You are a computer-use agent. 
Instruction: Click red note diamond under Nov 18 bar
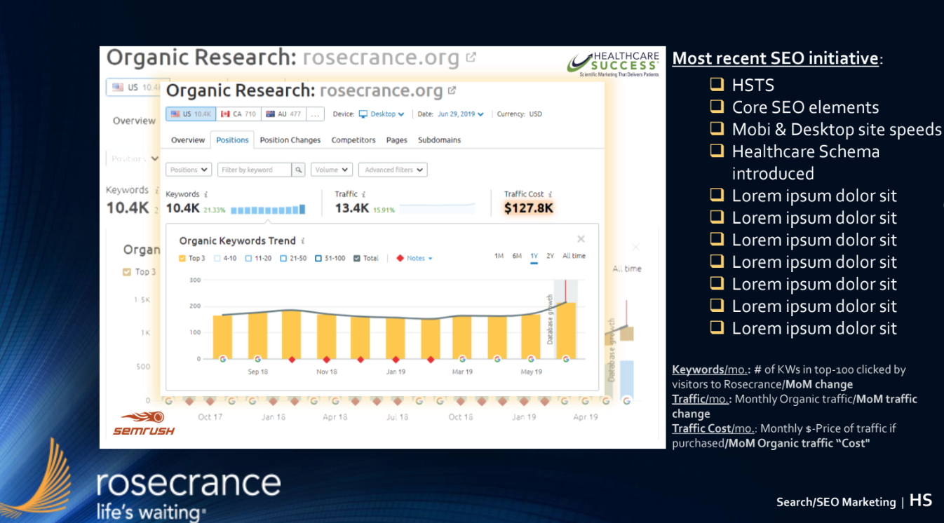click(x=327, y=359)
